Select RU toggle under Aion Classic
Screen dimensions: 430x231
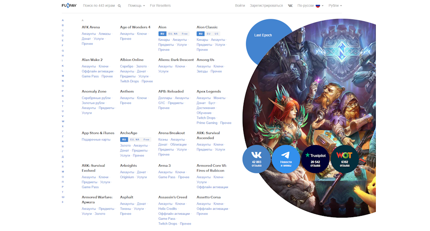[201, 34]
